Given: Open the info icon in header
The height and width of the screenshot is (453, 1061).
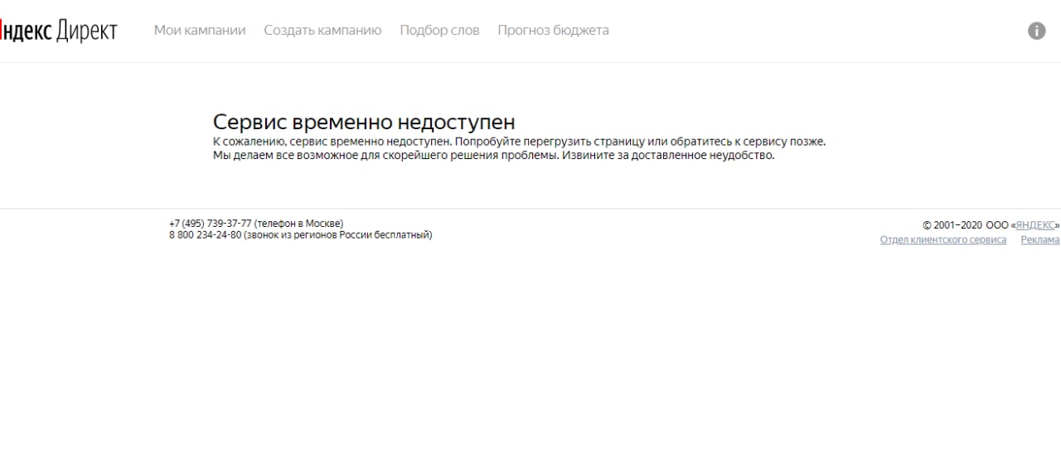Looking at the screenshot, I should pos(1036,31).
